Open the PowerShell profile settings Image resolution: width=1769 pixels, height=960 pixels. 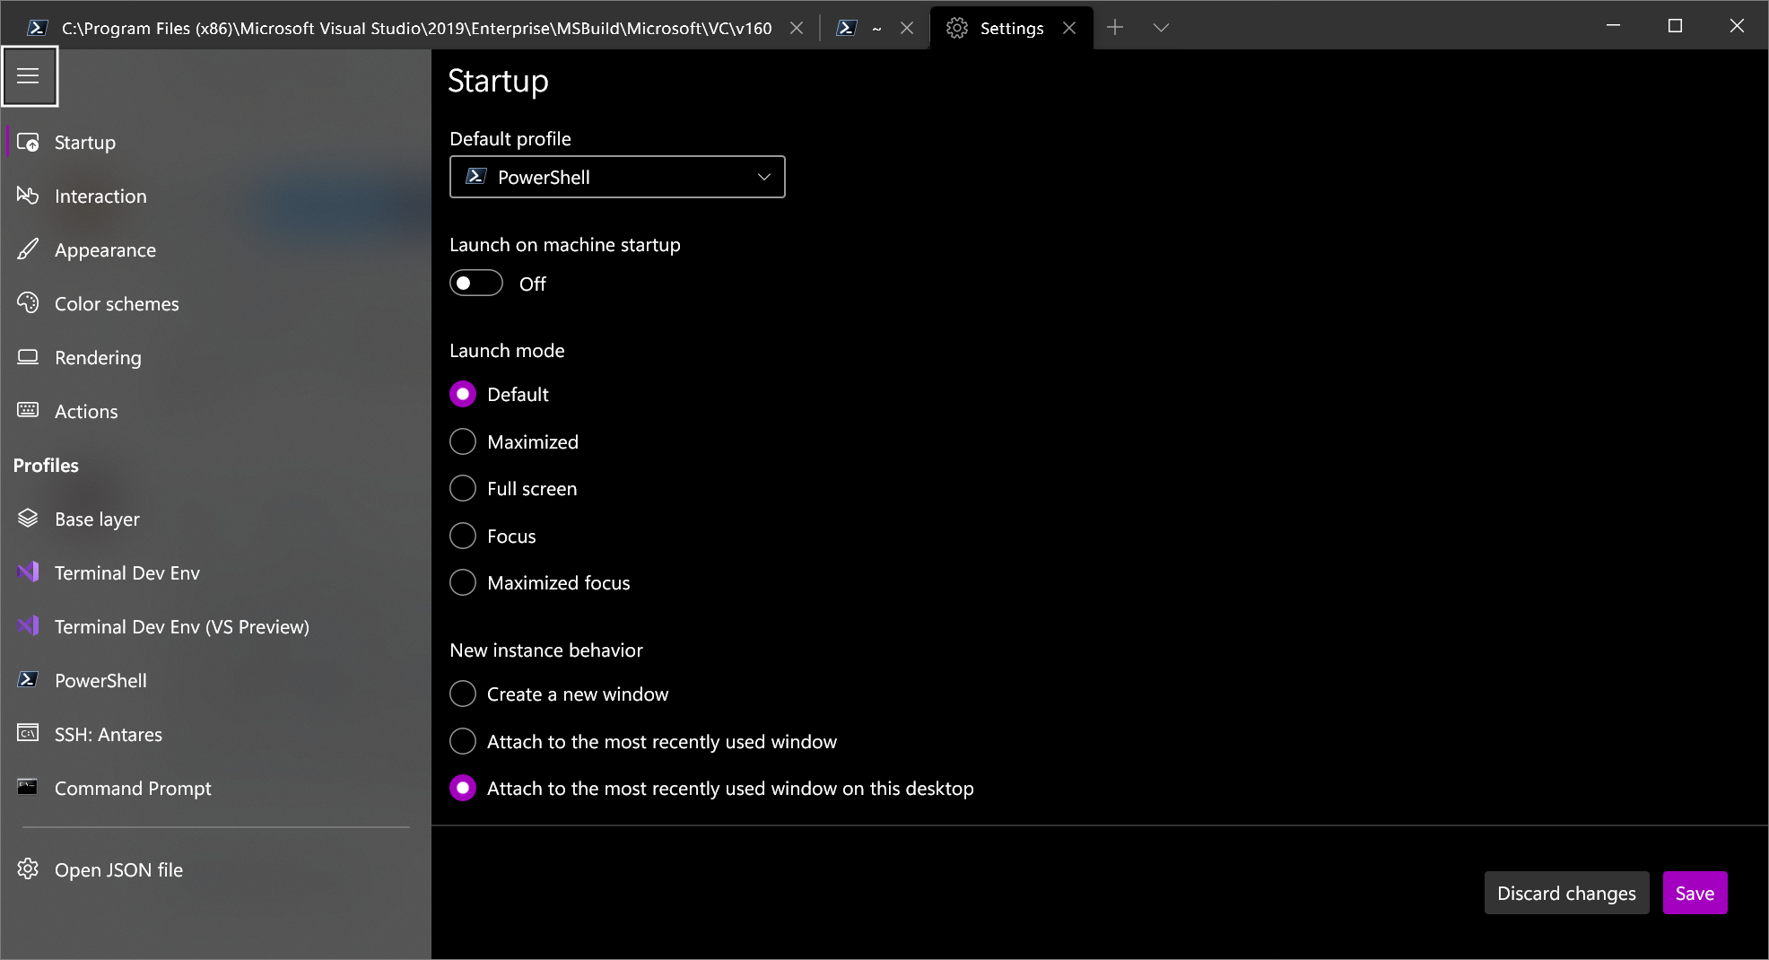click(x=215, y=680)
